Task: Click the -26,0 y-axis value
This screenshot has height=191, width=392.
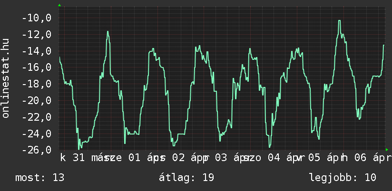Action: 37,150
